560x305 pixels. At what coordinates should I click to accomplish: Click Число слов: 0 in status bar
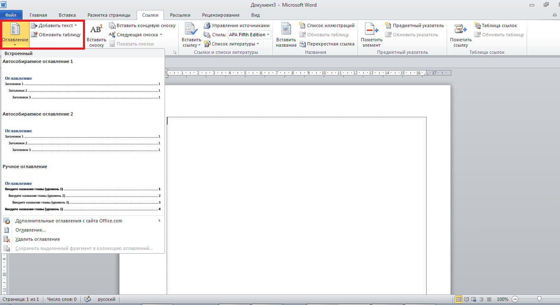click(62, 299)
